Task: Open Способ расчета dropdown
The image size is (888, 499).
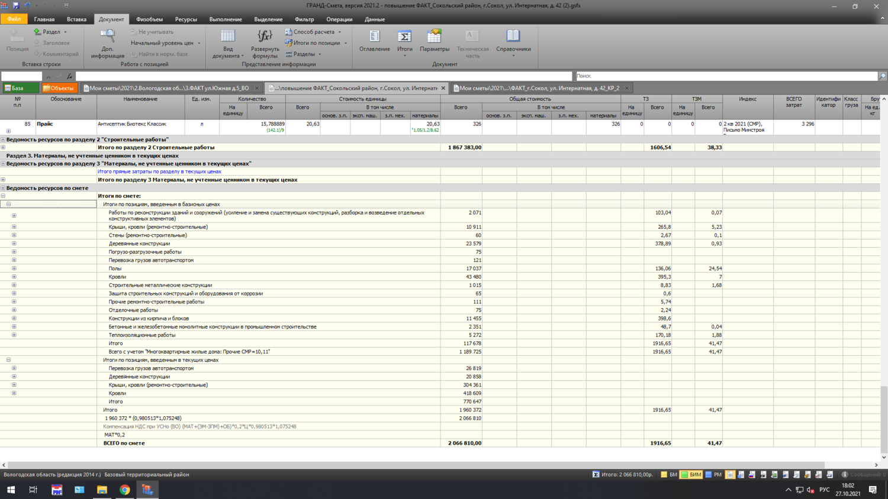Action: click(314, 32)
